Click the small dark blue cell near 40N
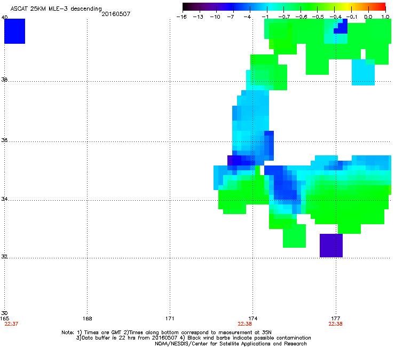The height and width of the screenshot is (347, 395). click(x=341, y=28)
